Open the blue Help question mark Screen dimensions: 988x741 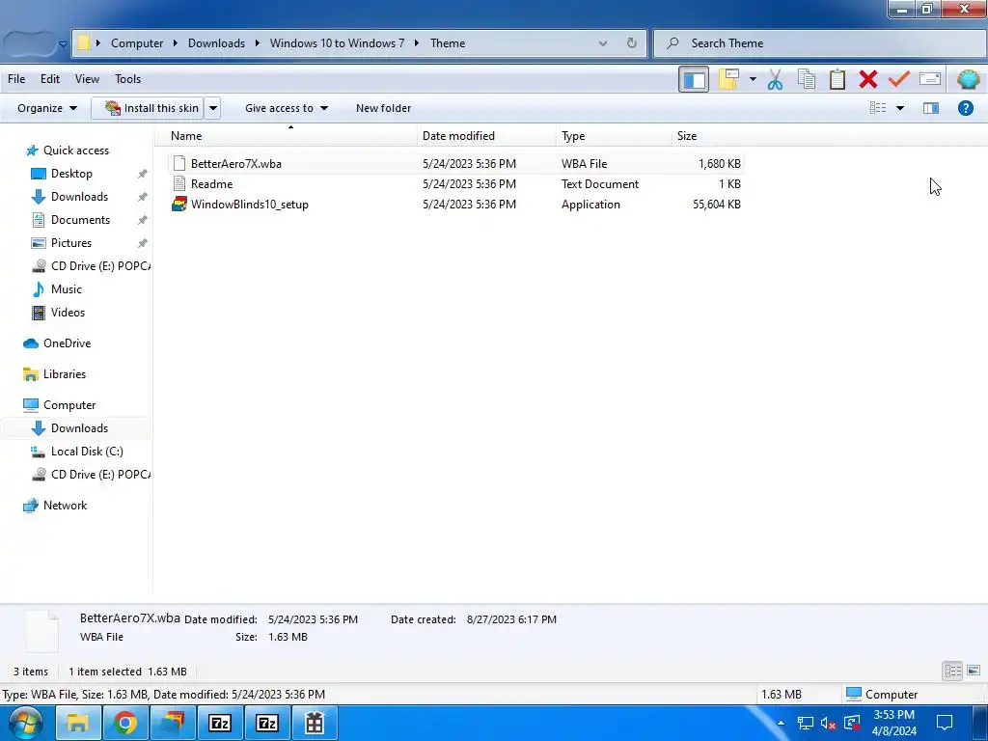click(965, 108)
